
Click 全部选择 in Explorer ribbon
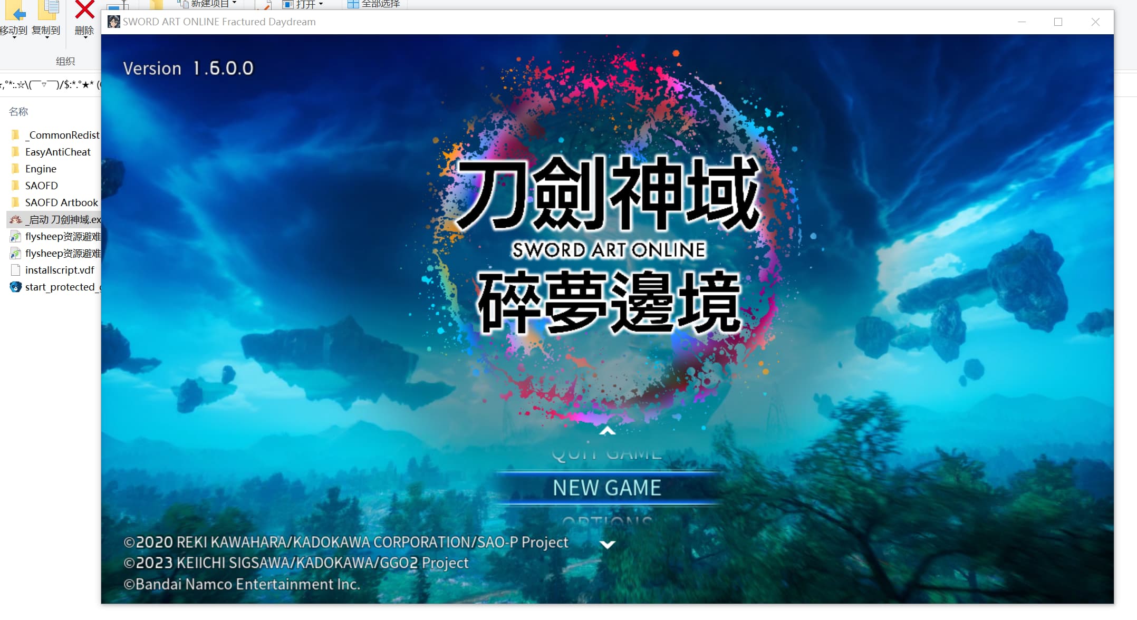(x=373, y=4)
